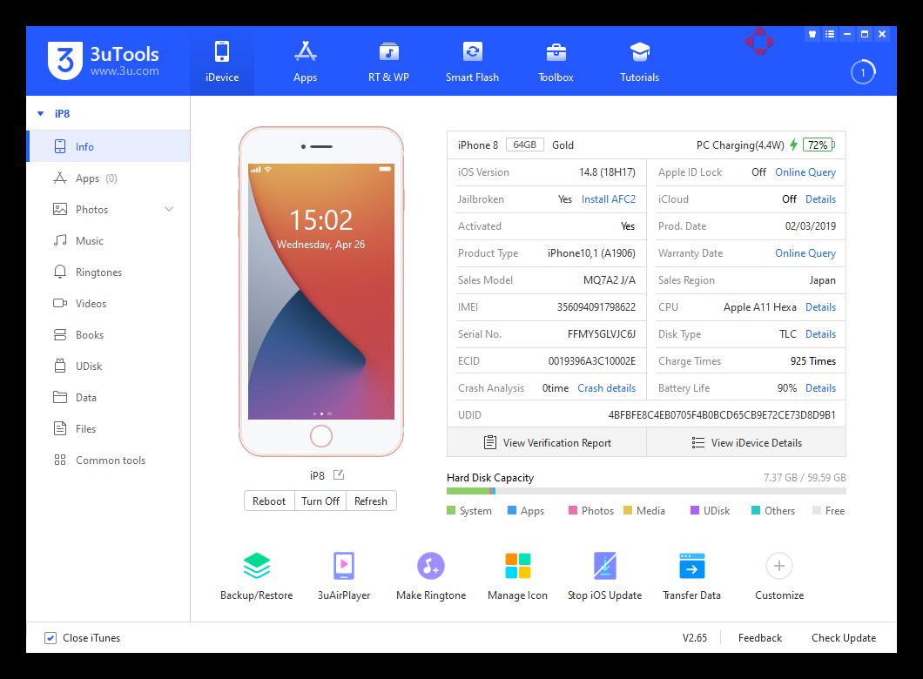The image size is (923, 679).
Task: Click the Hard Disk Capacity bar
Action: pyautogui.click(x=645, y=492)
